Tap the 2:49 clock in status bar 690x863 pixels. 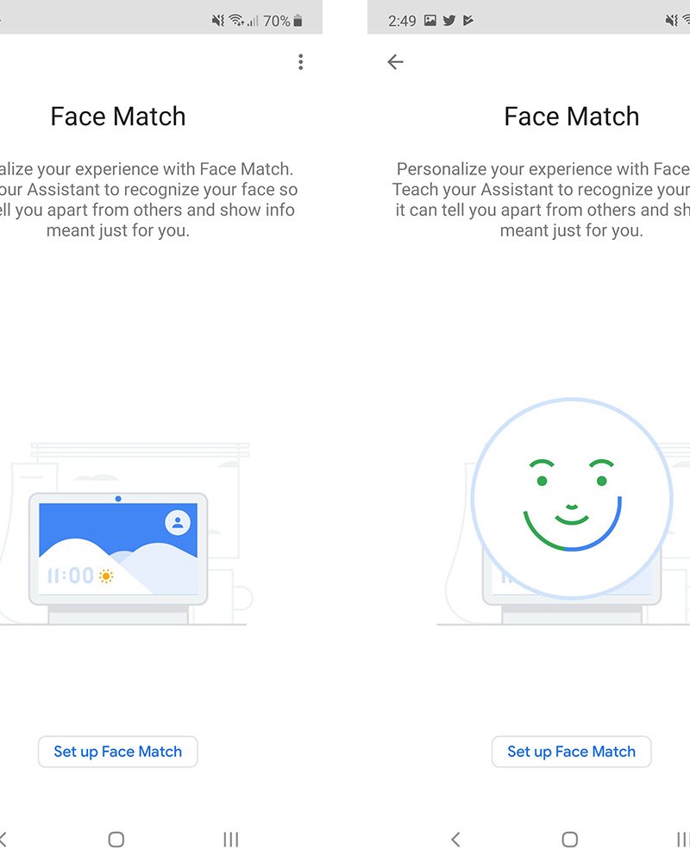click(x=402, y=21)
